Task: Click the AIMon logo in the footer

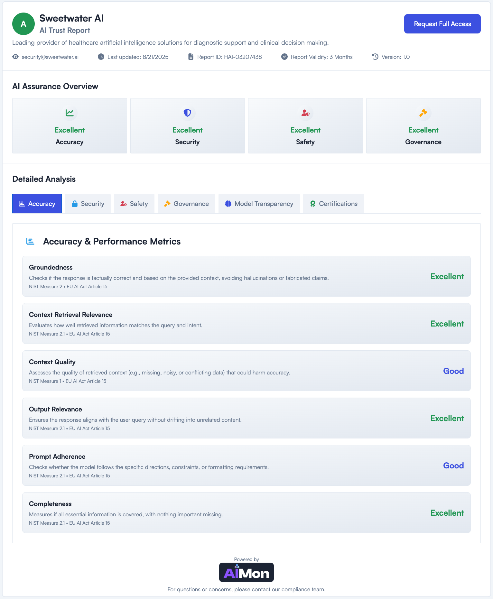Action: 247,572
